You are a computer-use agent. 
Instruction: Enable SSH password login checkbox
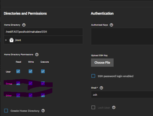point(93,76)
